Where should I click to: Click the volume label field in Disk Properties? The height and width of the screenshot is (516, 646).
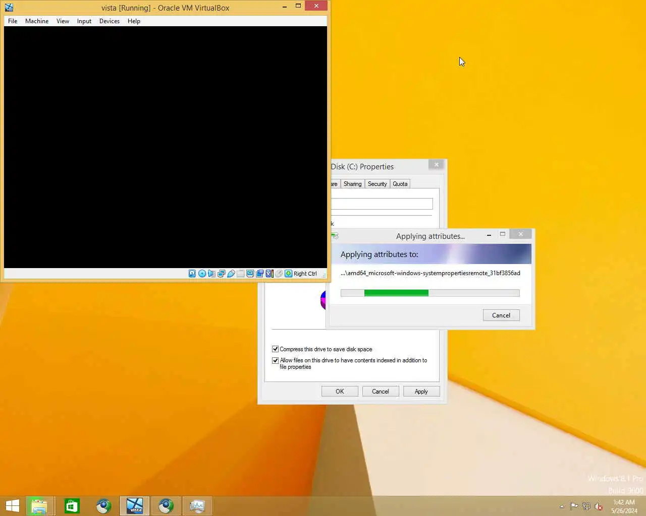coord(382,204)
